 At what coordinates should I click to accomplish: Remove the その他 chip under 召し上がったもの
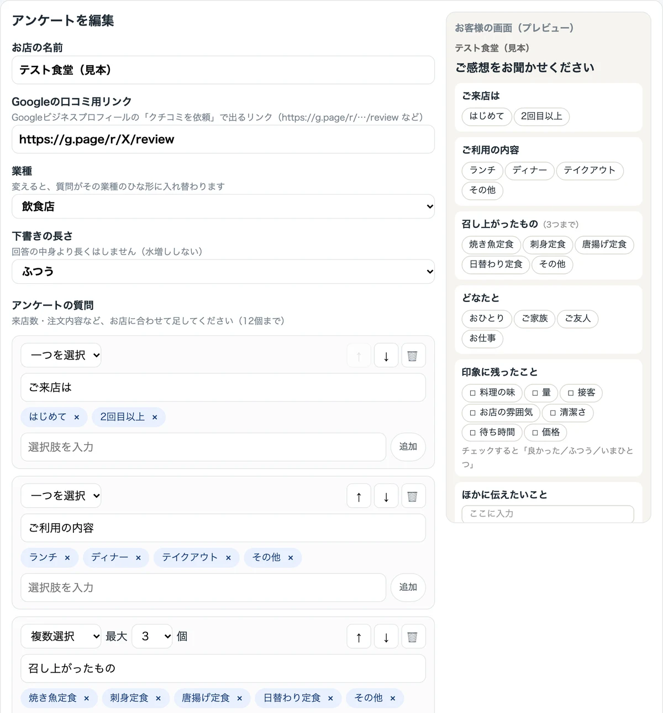[392, 698]
